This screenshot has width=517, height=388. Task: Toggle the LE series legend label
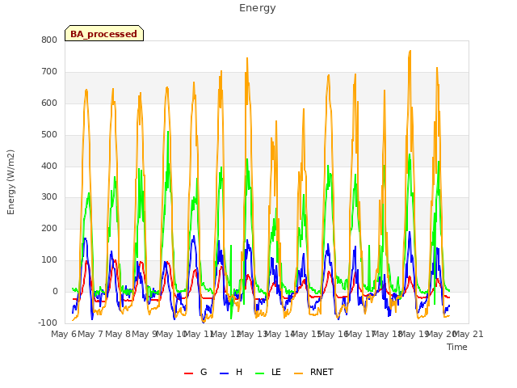coord(276,372)
